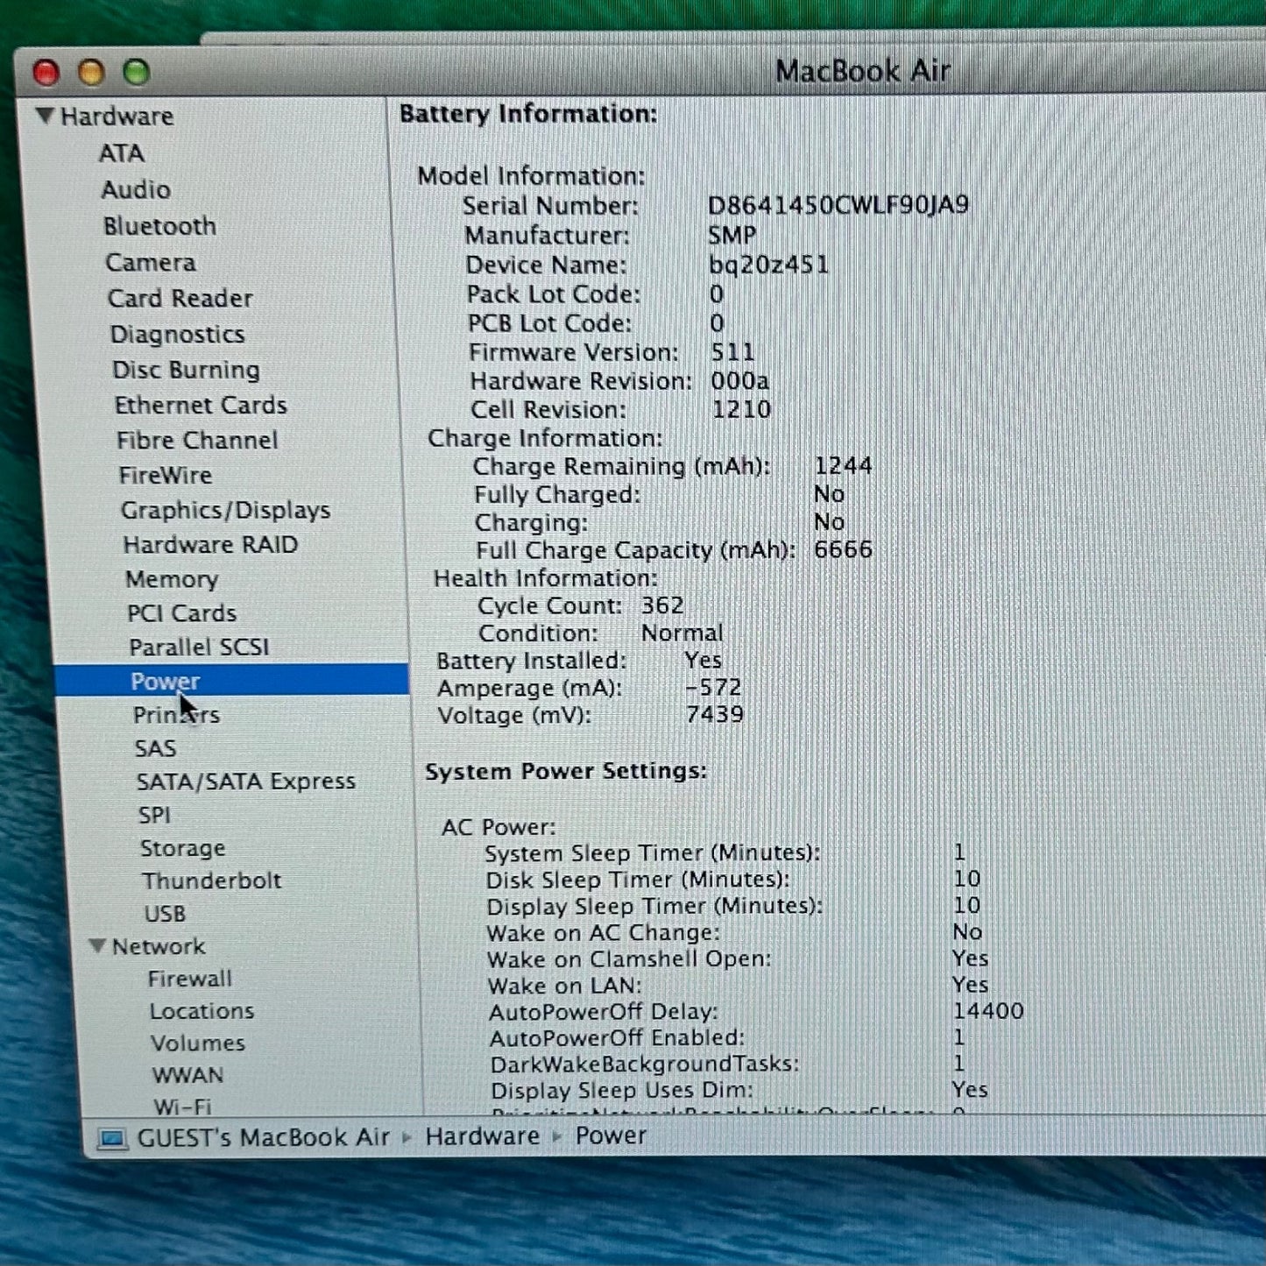Click Hardware in the bottom path bar
This screenshot has height=1266, width=1266.
[x=482, y=1136]
